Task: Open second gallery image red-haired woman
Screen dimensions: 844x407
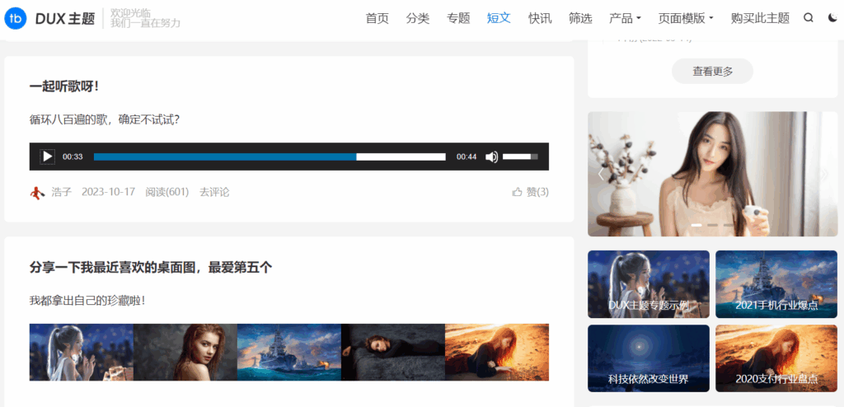Action: point(185,352)
